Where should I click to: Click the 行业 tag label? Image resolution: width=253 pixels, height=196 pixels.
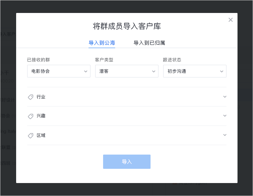click(41, 97)
